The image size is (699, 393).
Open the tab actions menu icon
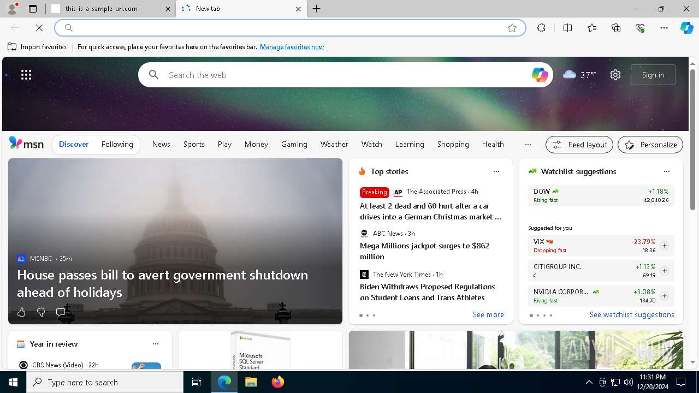33,9
